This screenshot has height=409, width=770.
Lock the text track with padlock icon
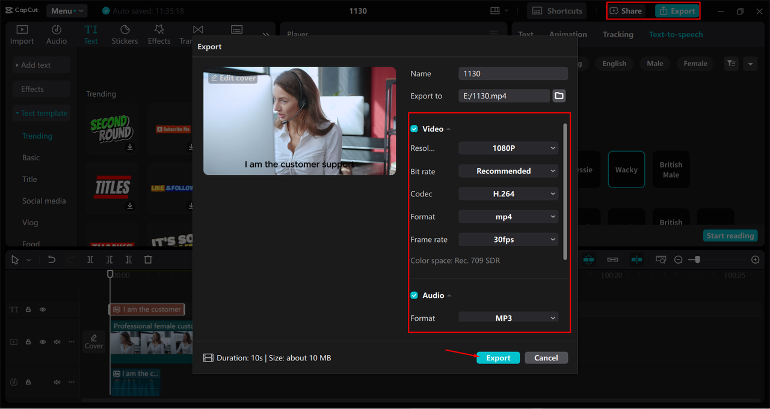pyautogui.click(x=28, y=309)
